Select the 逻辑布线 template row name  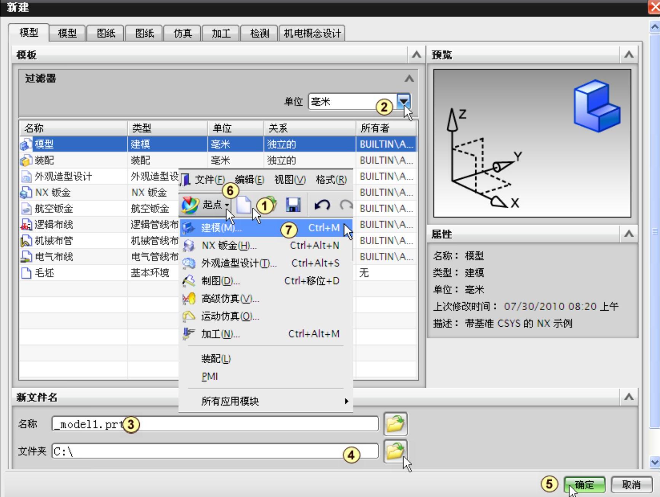point(54,225)
